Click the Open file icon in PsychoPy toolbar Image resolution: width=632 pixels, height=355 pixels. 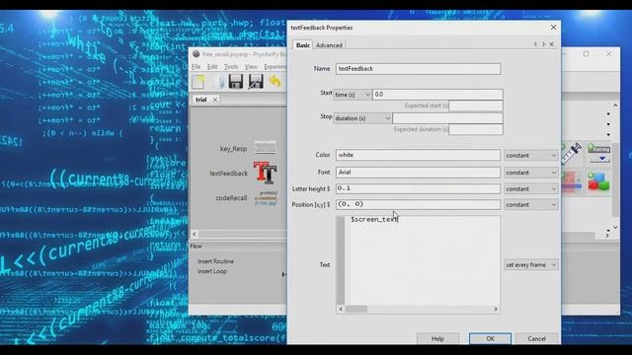(218, 82)
